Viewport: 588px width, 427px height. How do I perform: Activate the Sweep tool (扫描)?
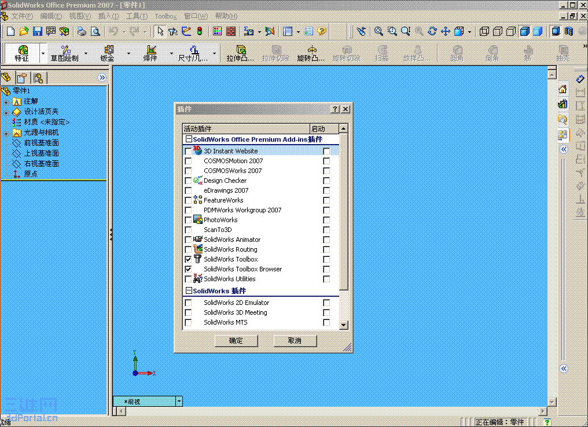point(381,52)
